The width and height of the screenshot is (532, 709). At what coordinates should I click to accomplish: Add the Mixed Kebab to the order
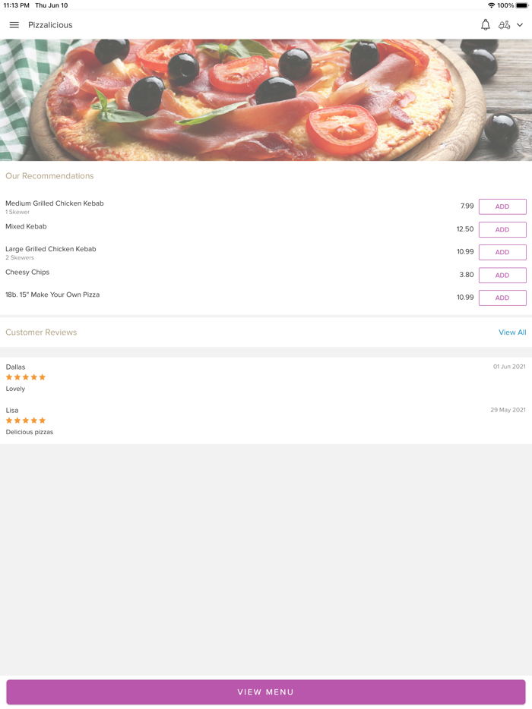point(502,229)
